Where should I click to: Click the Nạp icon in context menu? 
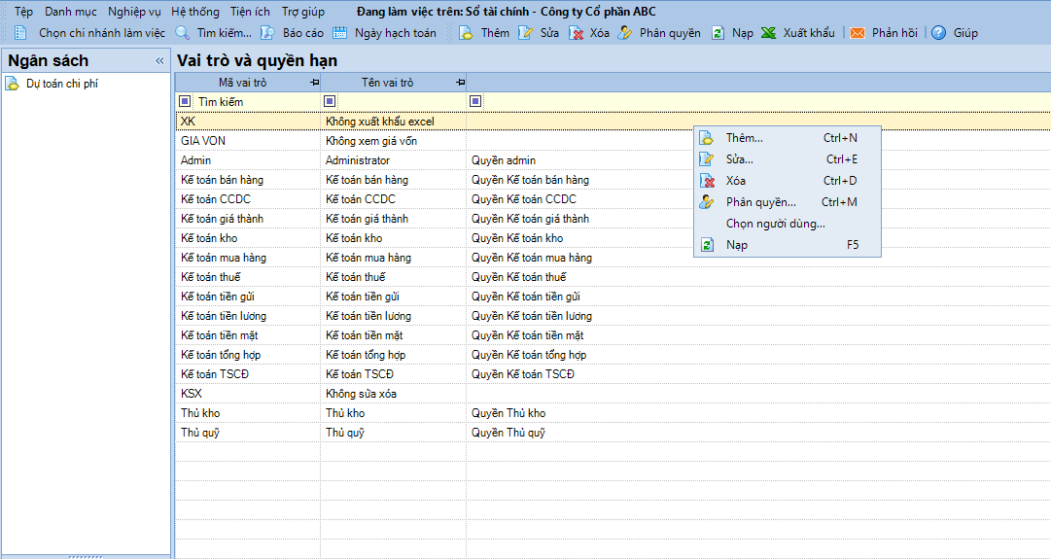point(707,245)
